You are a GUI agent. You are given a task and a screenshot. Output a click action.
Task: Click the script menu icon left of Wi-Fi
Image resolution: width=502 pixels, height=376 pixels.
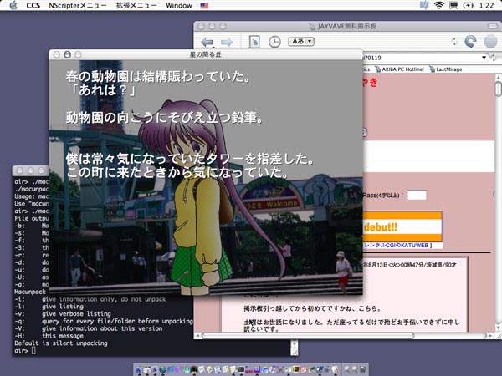424,5
